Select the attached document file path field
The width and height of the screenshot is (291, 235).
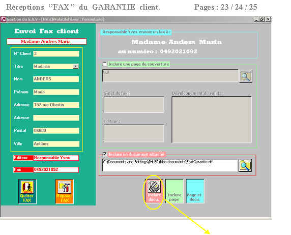pos(170,165)
